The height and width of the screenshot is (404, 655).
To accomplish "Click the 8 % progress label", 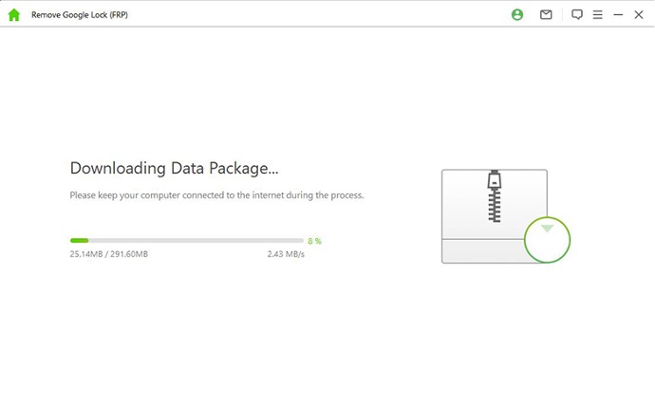I will [x=314, y=241].
